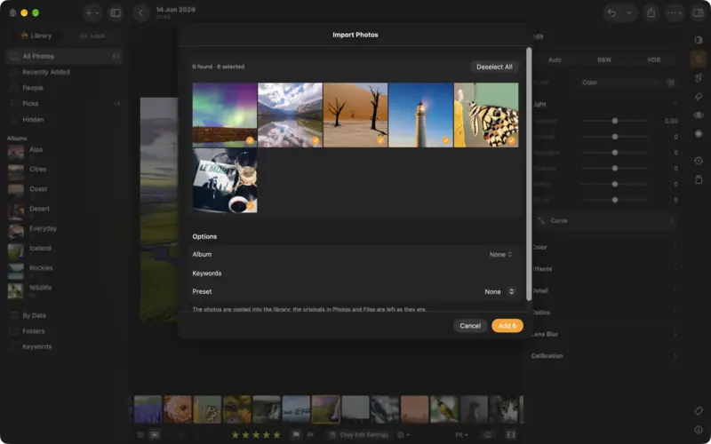Open the Iceland album
This screenshot has height=444, width=711.
coord(64,251)
